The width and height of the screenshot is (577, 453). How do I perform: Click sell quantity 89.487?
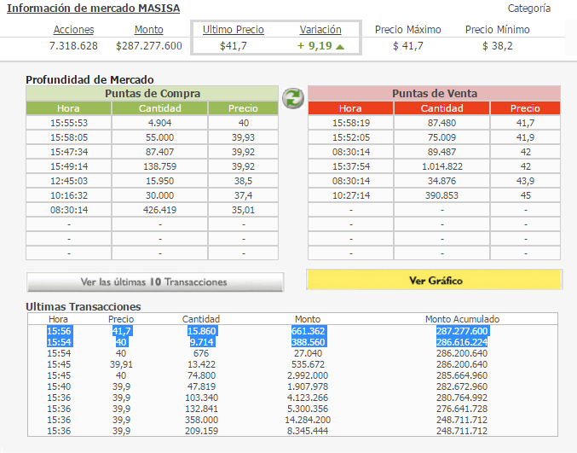(x=441, y=152)
